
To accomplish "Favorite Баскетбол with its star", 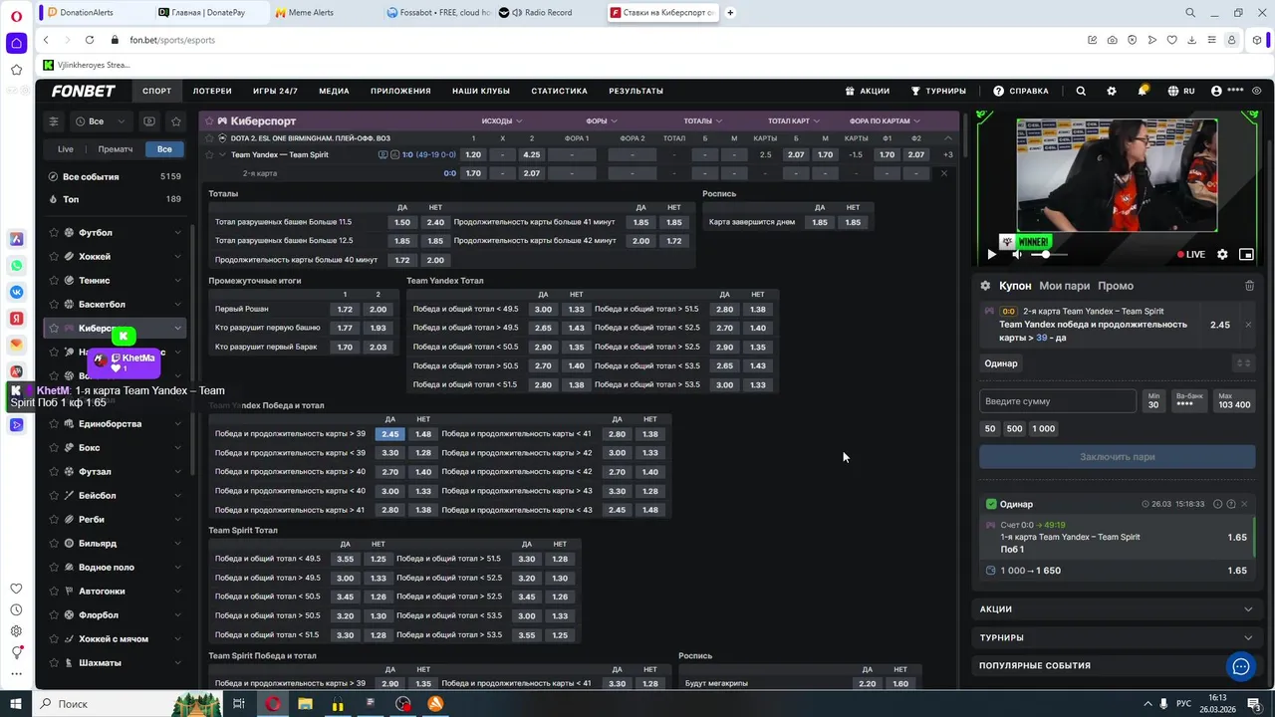I will tap(55, 305).
